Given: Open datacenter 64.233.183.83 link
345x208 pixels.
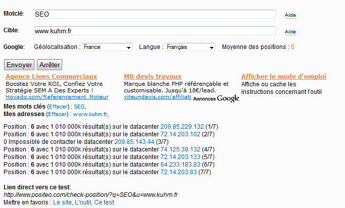Looking at the screenshot, I should pyautogui.click(x=180, y=165).
